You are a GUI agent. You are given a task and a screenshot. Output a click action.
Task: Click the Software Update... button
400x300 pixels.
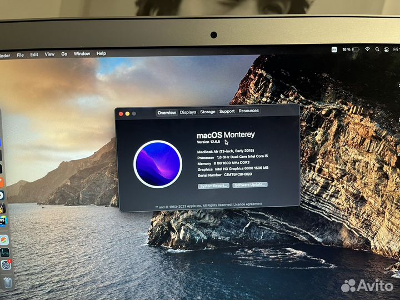250,185
